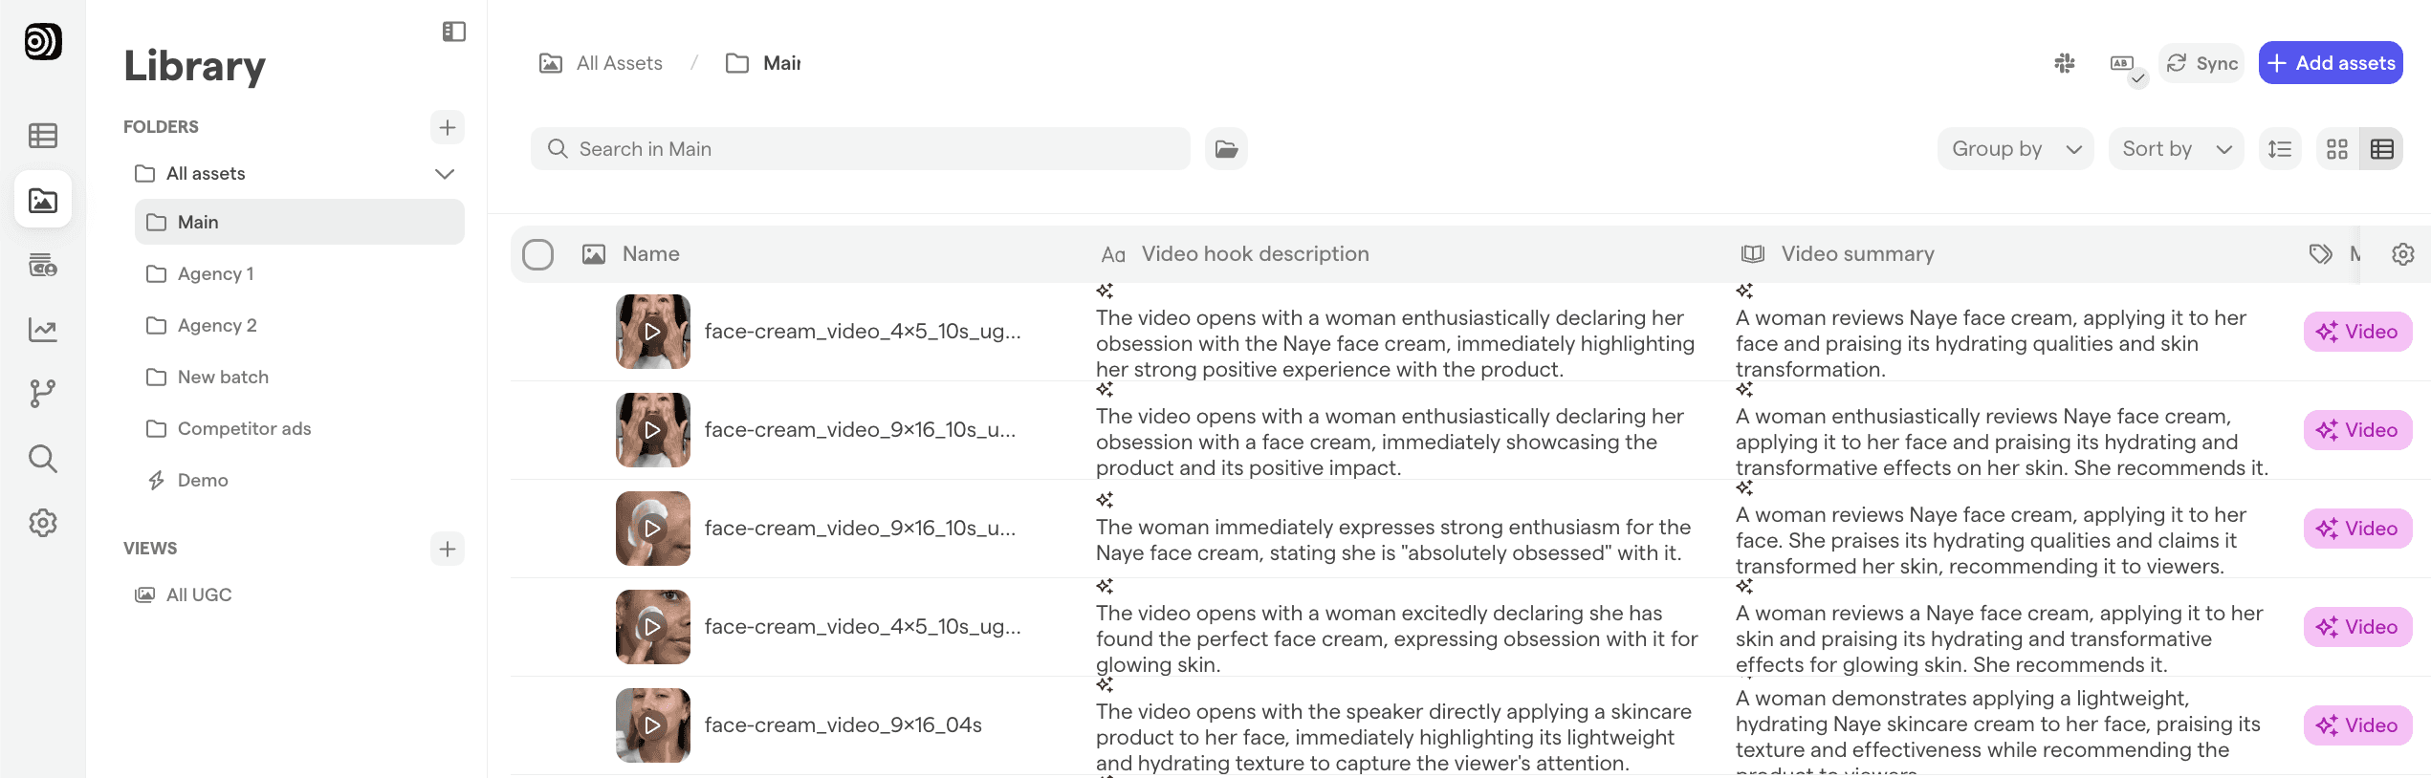This screenshot has height=778, width=2431.
Task: Collapse the Library side panel
Action: click(454, 32)
